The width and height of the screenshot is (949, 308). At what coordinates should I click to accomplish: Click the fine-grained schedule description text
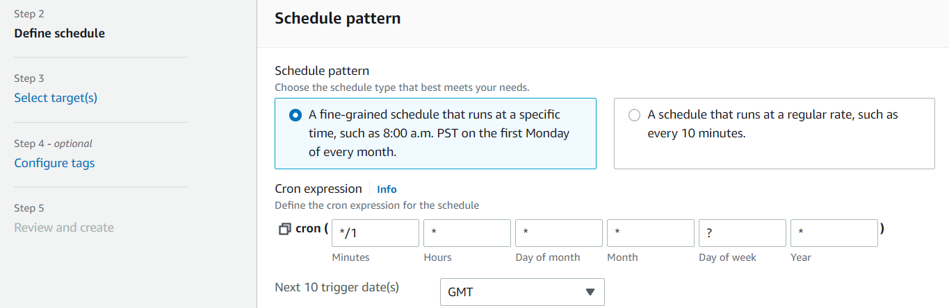pos(439,133)
